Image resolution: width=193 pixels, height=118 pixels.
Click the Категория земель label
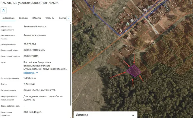8,90
